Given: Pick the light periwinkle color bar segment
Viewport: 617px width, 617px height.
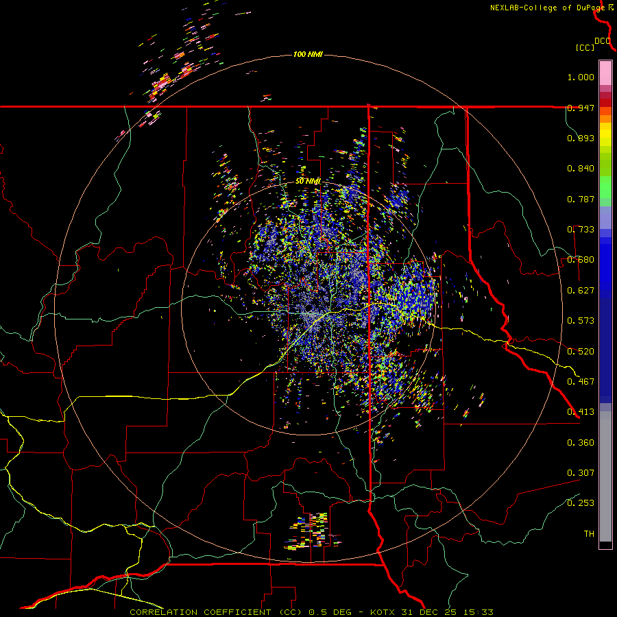Looking at the screenshot, I should (605, 217).
